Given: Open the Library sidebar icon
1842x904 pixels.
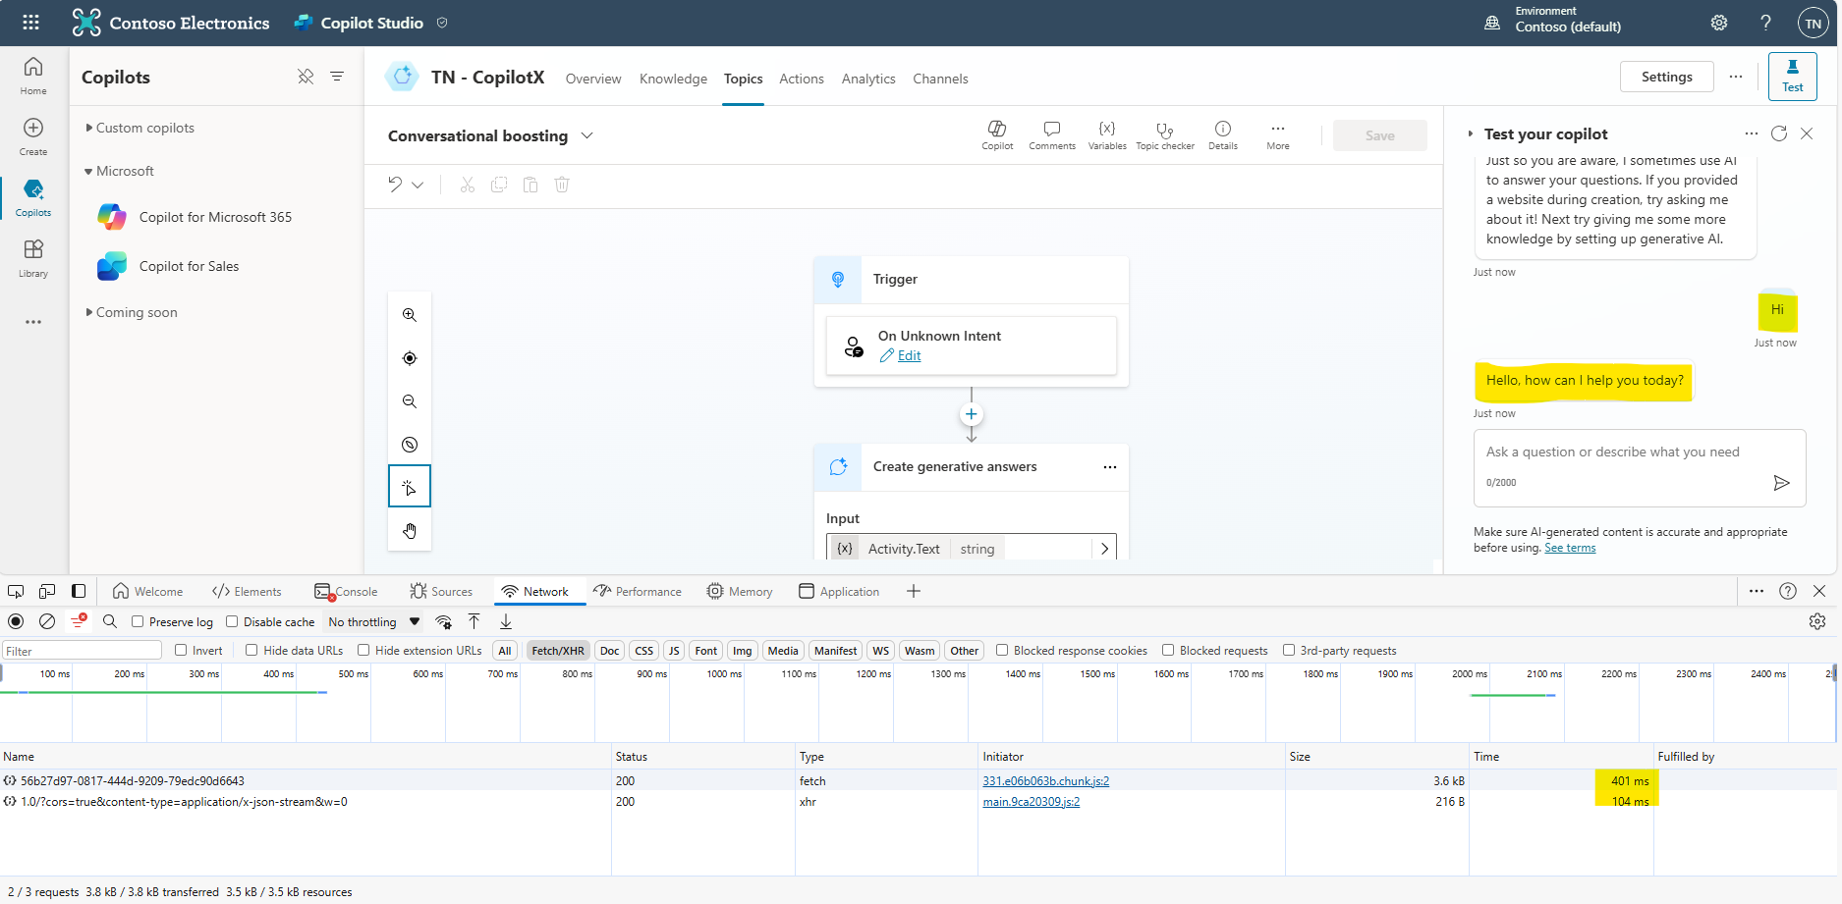Looking at the screenshot, I should 33,258.
